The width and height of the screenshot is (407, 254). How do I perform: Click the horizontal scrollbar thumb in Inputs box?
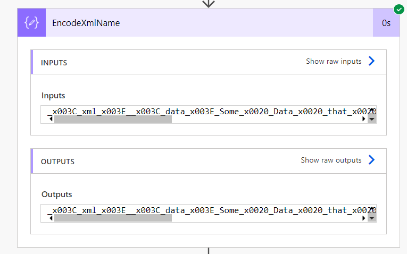113,119
